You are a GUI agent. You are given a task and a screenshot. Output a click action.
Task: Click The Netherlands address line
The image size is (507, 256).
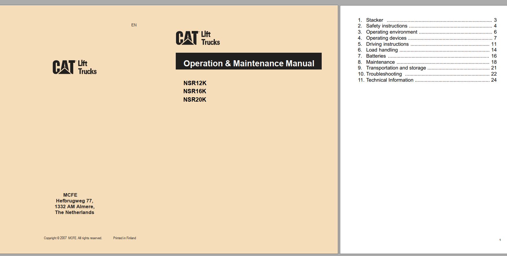tap(75, 212)
